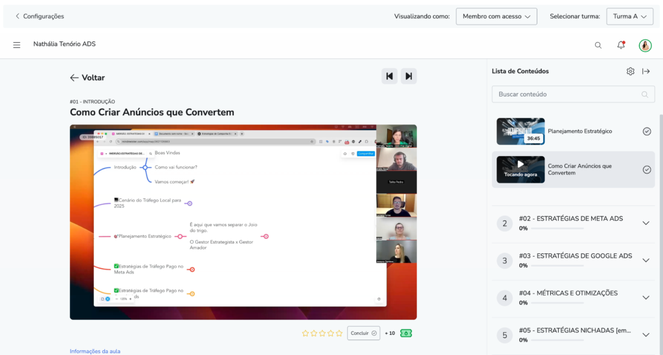663x355 pixels.
Task: Skip to the next lesson
Action: [x=409, y=76]
